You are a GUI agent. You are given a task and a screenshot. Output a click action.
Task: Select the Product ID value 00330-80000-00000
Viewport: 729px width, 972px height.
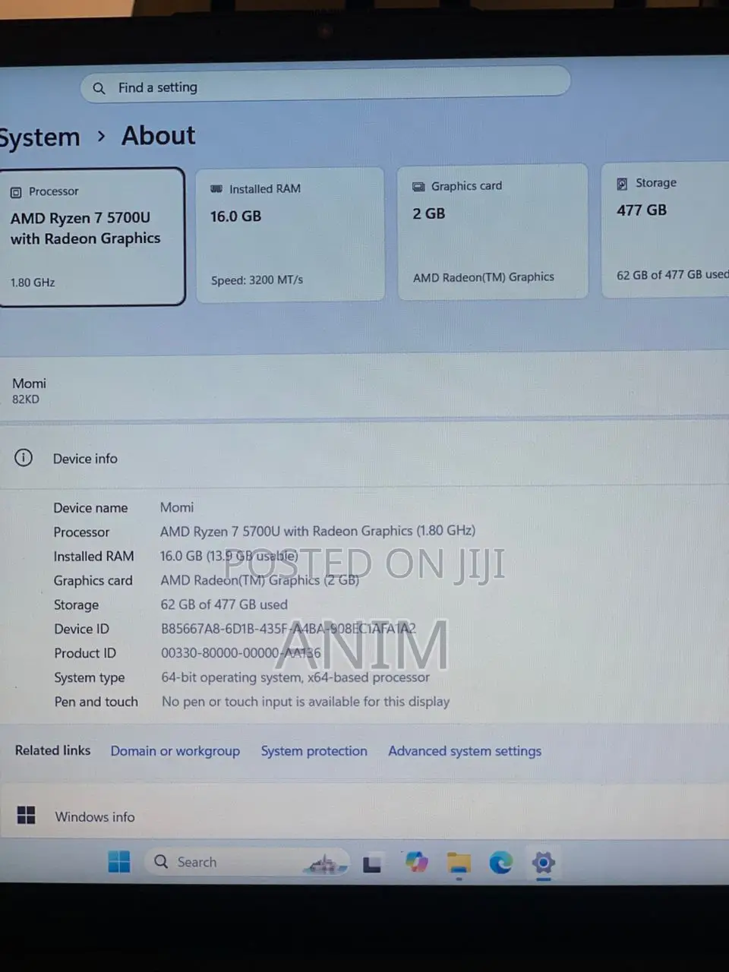pyautogui.click(x=241, y=653)
